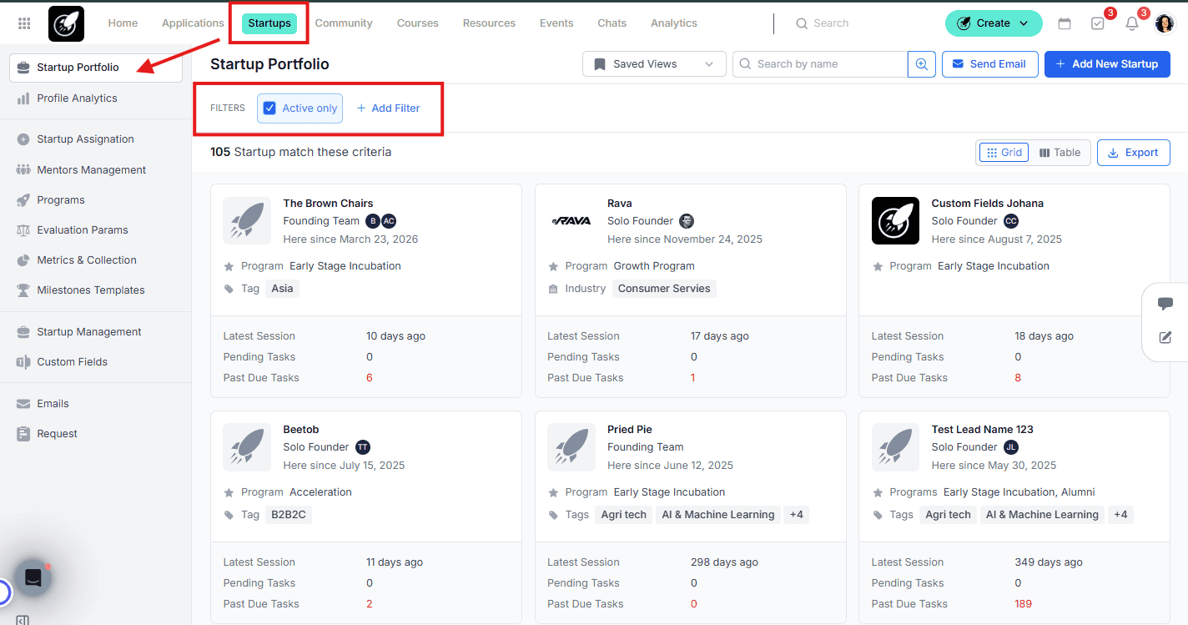Screen dimensions: 1188x625
Task: Open the calendar icon in top bar
Action: (1065, 23)
